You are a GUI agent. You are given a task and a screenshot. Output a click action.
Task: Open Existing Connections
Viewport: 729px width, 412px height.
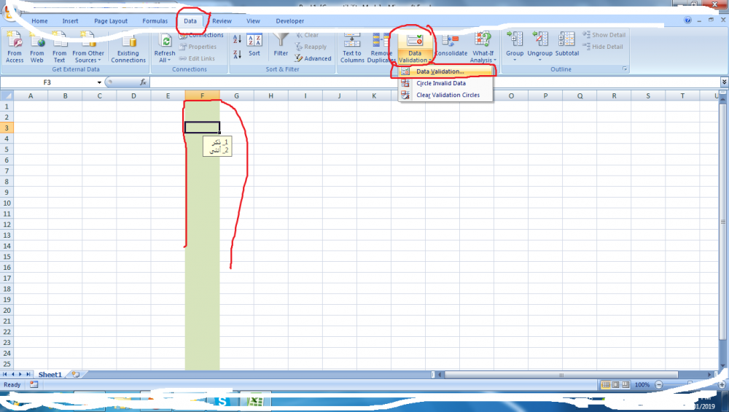pyautogui.click(x=128, y=47)
